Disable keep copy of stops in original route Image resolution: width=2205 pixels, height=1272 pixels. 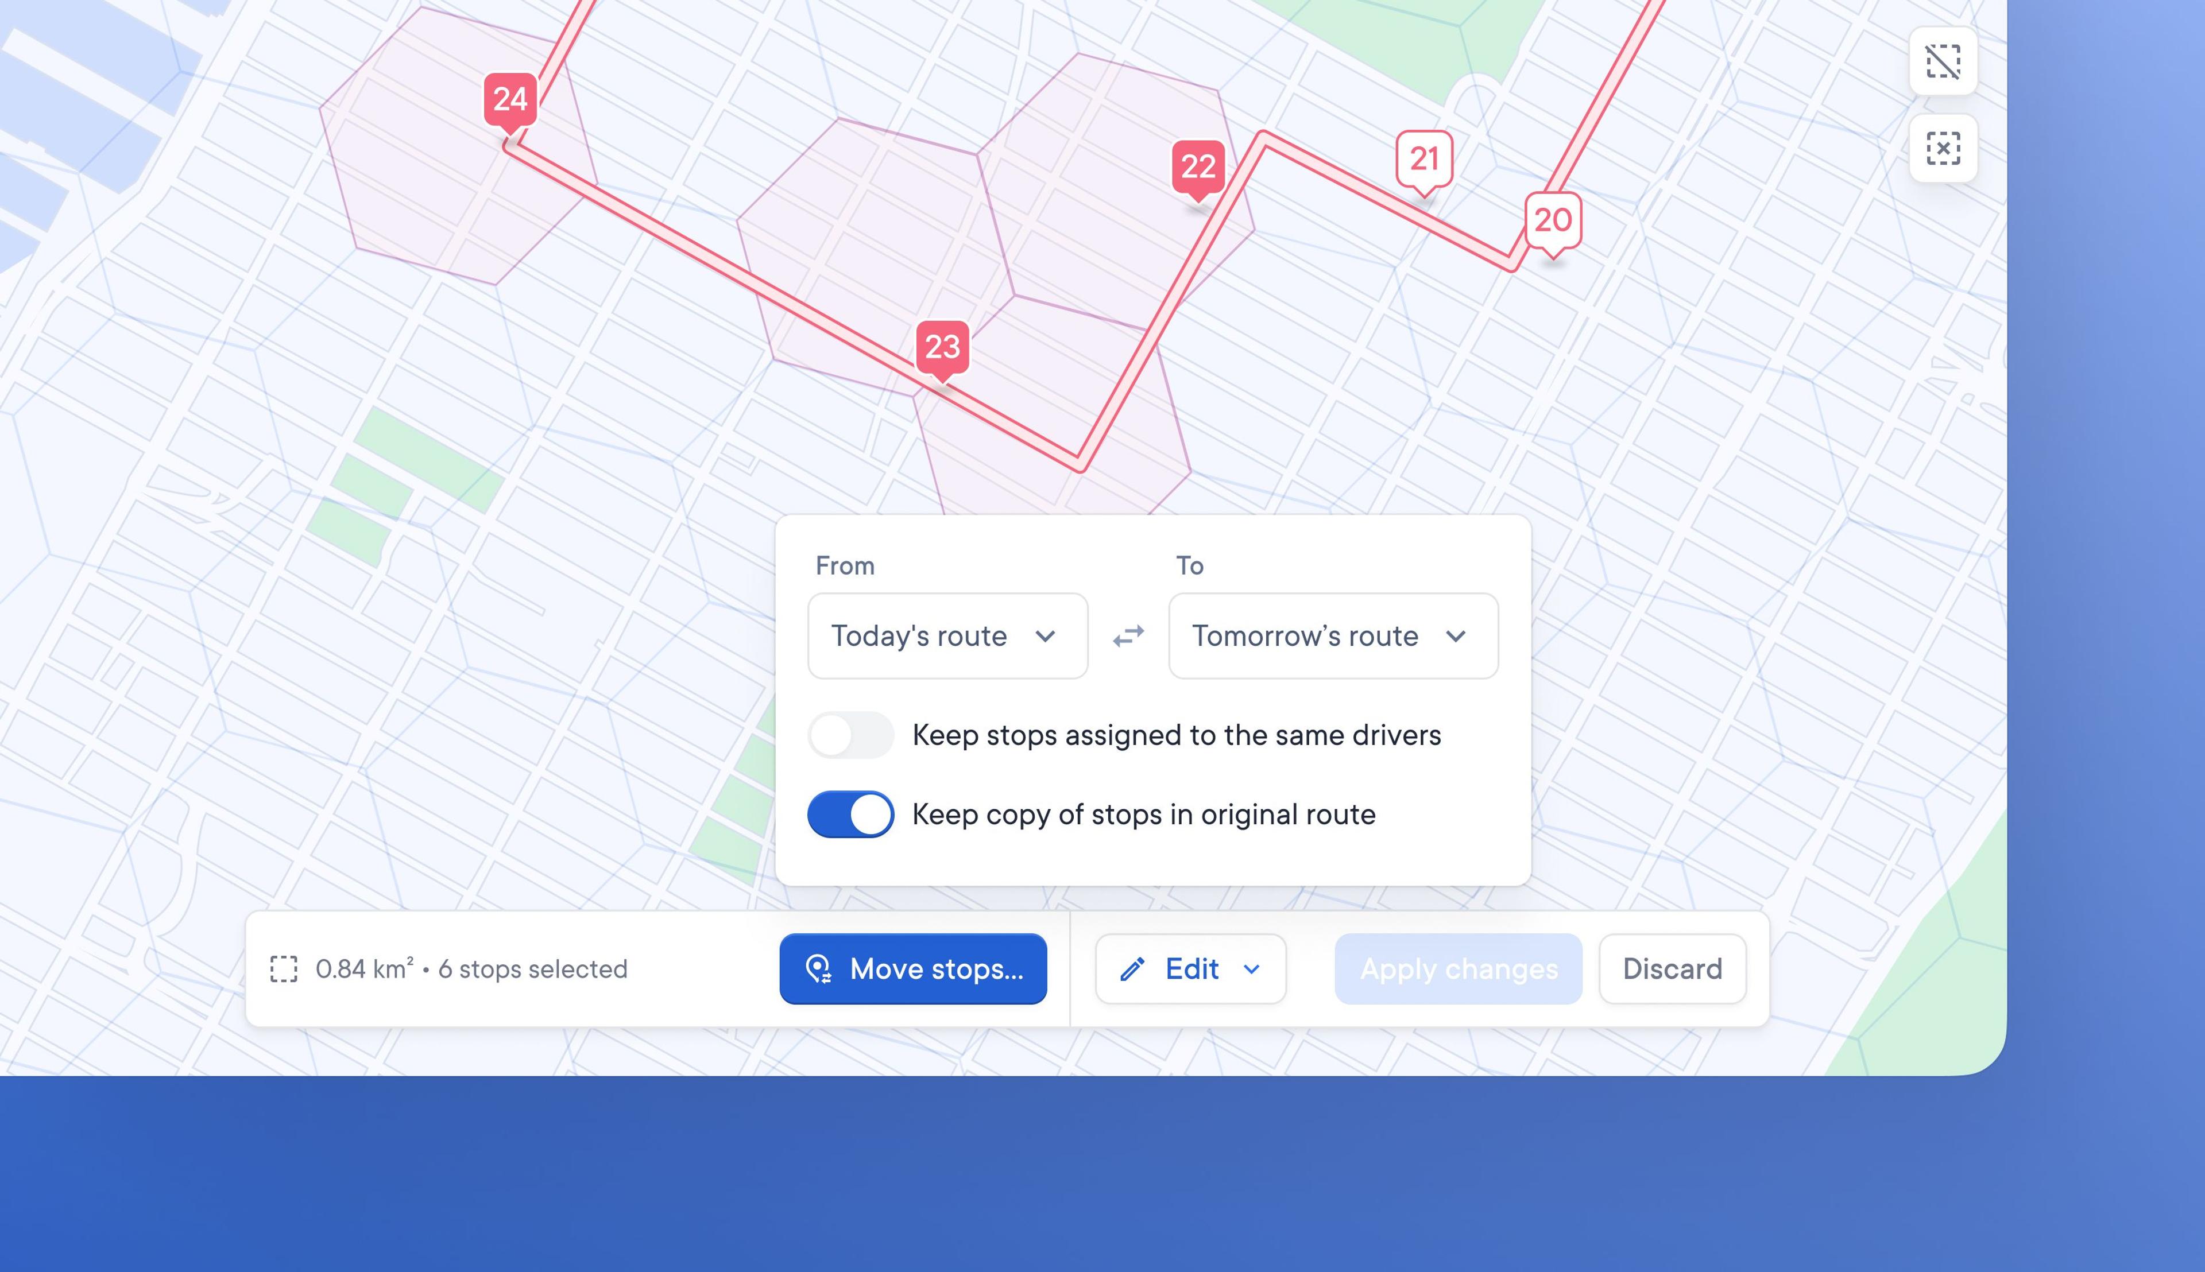tap(850, 814)
